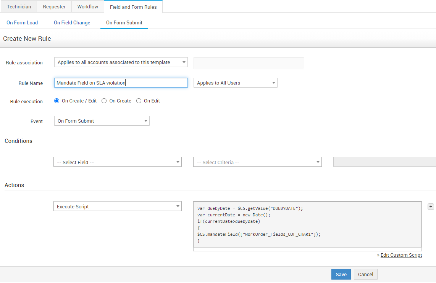Open the Edit Custom Script link
Image resolution: width=436 pixels, height=283 pixels.
click(x=401, y=255)
